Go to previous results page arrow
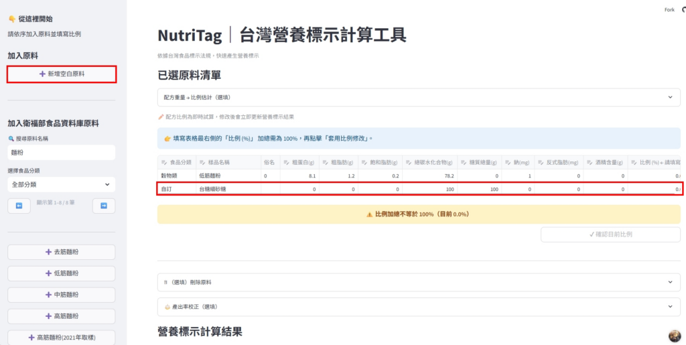 pos(19,206)
